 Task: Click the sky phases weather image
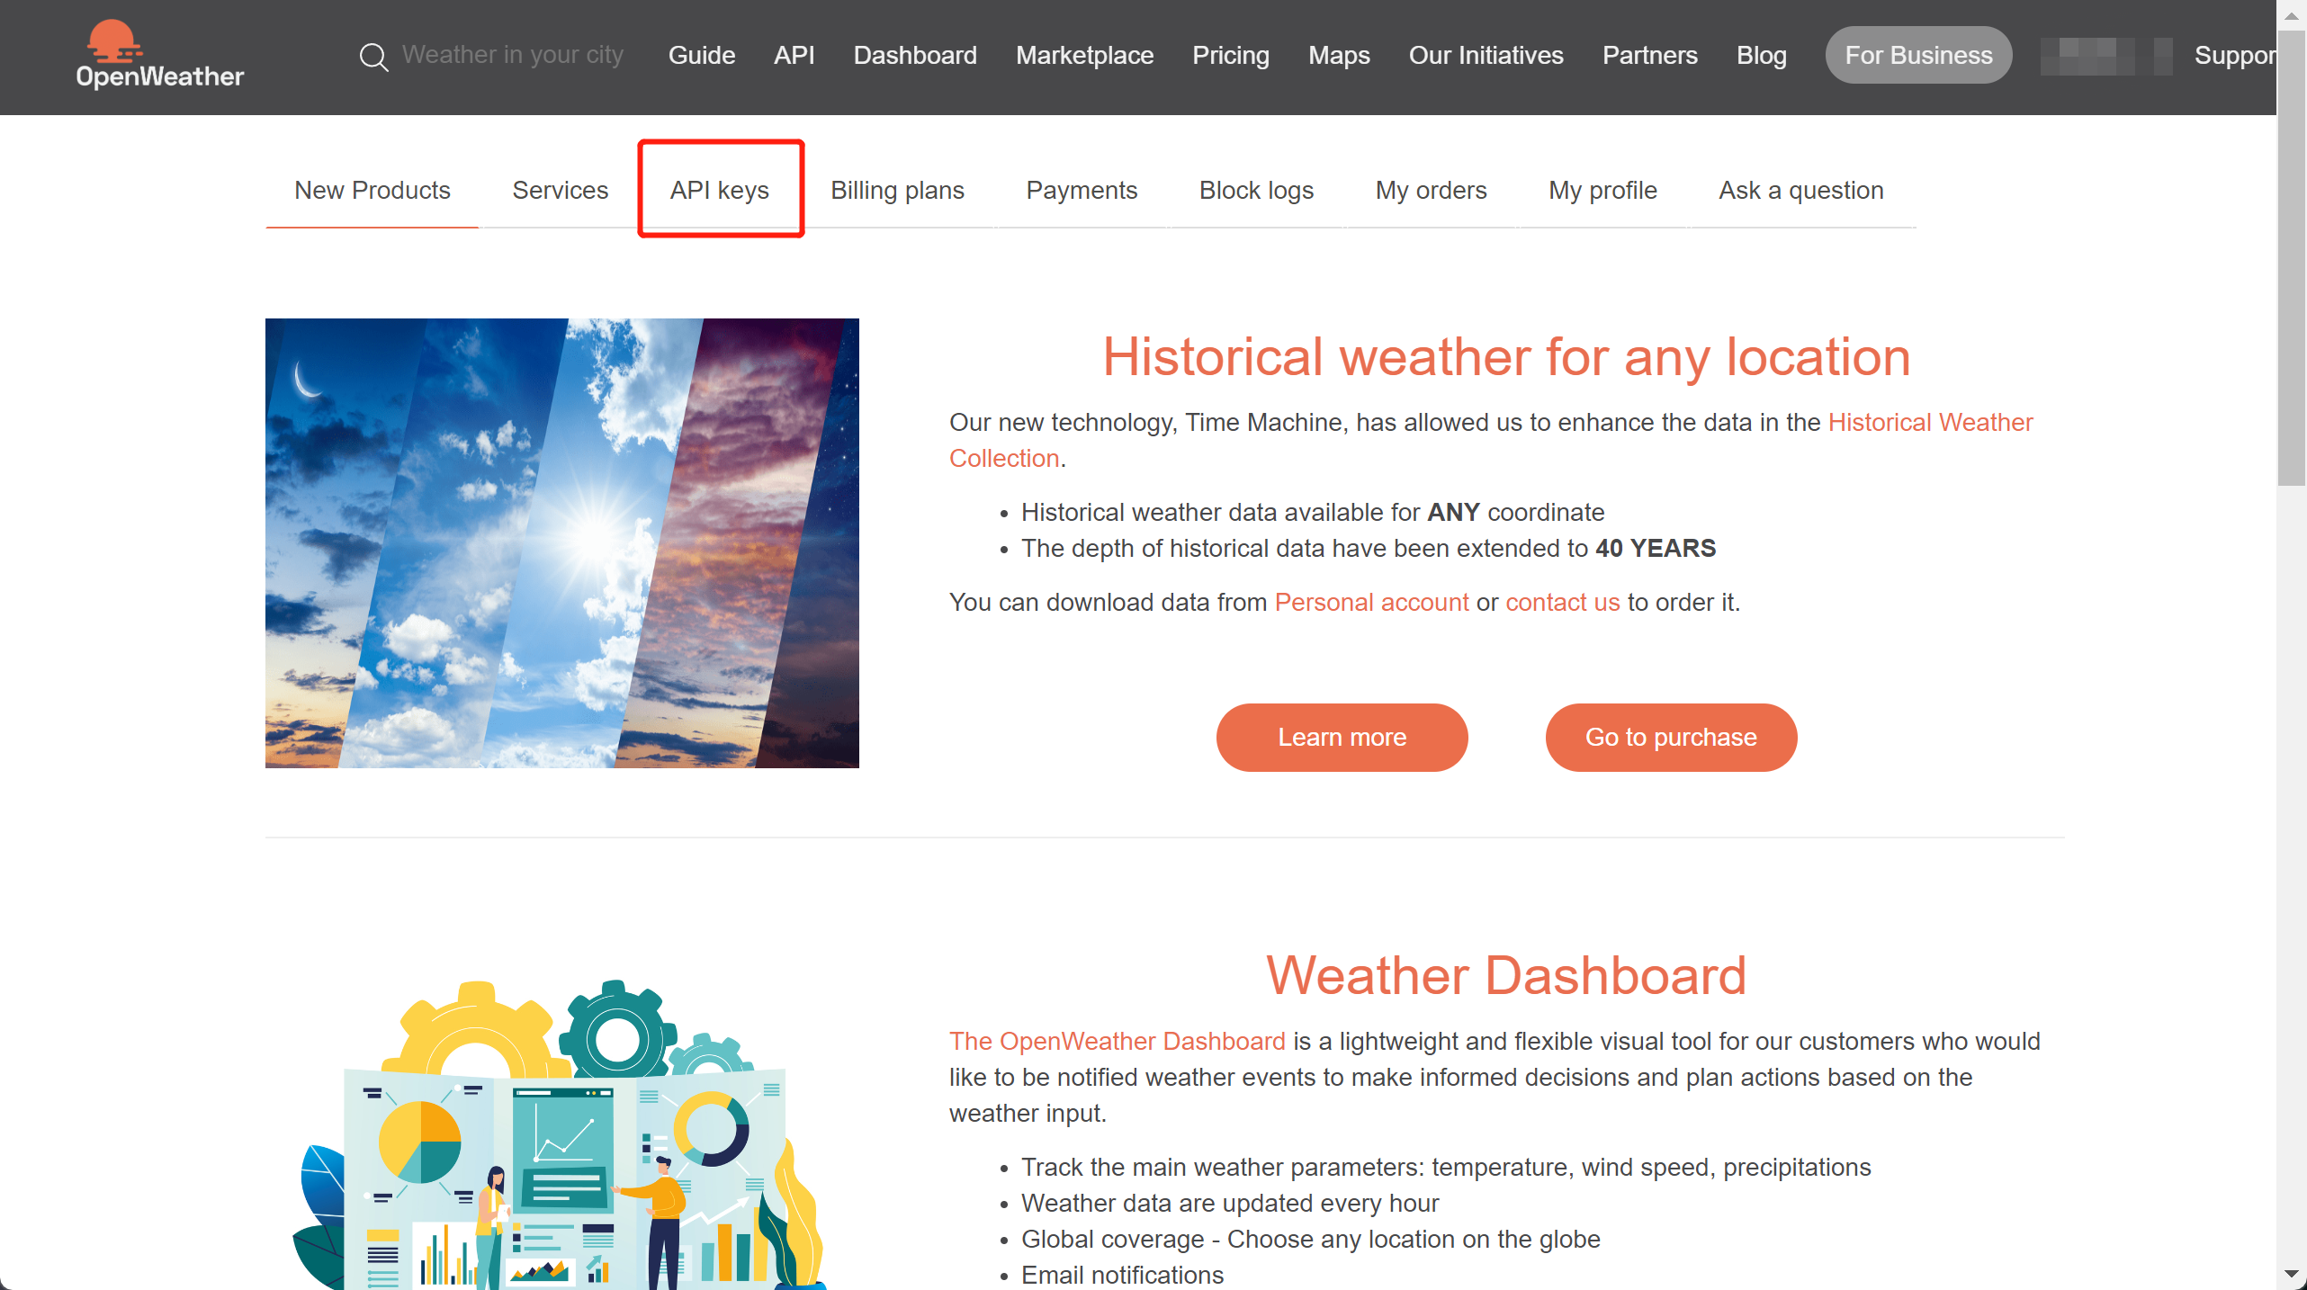point(562,542)
